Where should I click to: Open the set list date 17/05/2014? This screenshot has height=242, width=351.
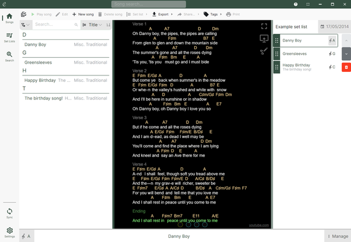335,27
